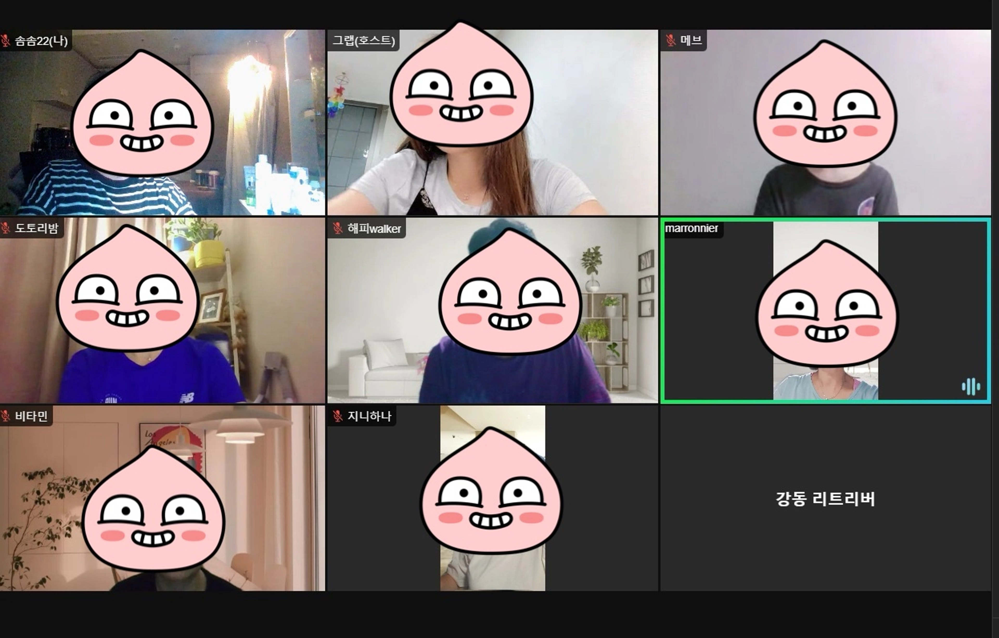Click the audio level indicator in marronnier's tile
The width and height of the screenshot is (999, 638).
(x=971, y=387)
